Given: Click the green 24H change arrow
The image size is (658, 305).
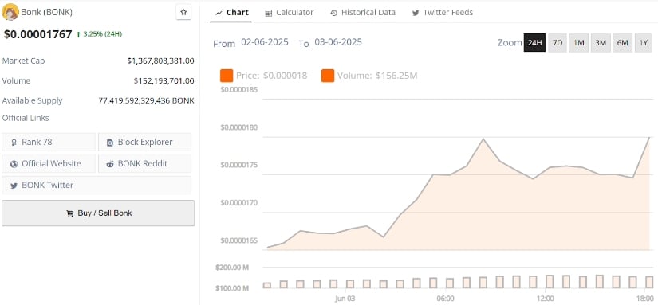Looking at the screenshot, I should (78, 34).
